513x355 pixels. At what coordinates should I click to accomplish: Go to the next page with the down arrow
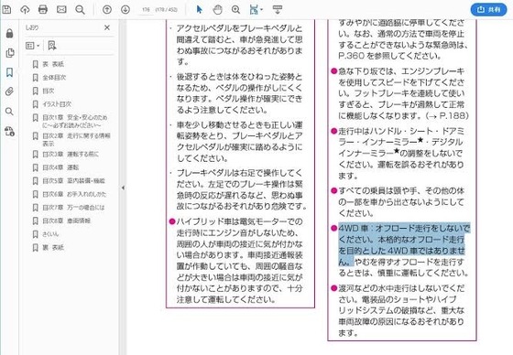pyautogui.click(x=126, y=9)
